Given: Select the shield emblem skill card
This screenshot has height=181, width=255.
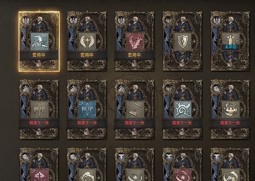Looking at the screenshot, I should click(182, 41).
